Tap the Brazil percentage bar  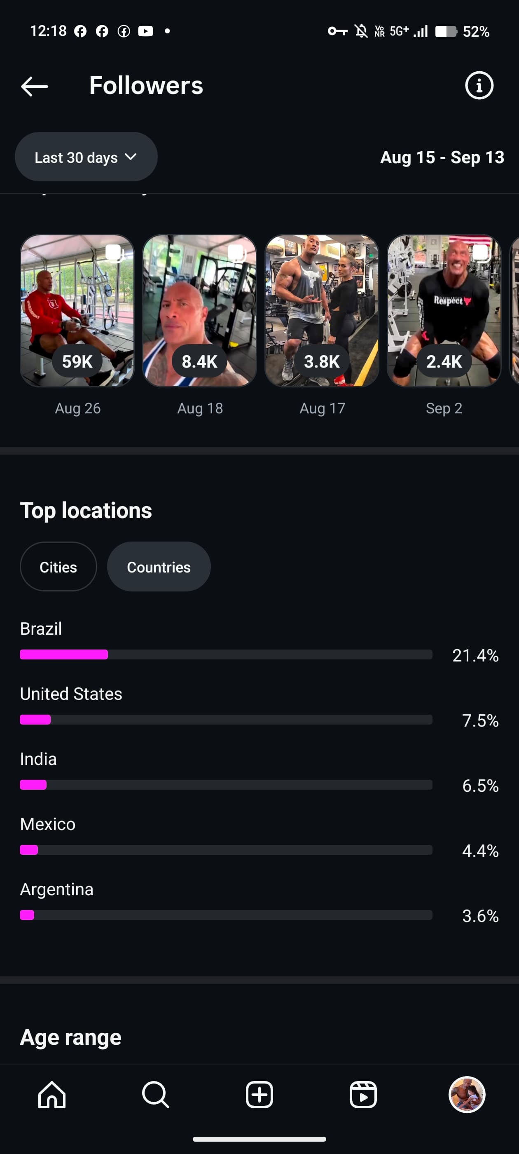[226, 654]
